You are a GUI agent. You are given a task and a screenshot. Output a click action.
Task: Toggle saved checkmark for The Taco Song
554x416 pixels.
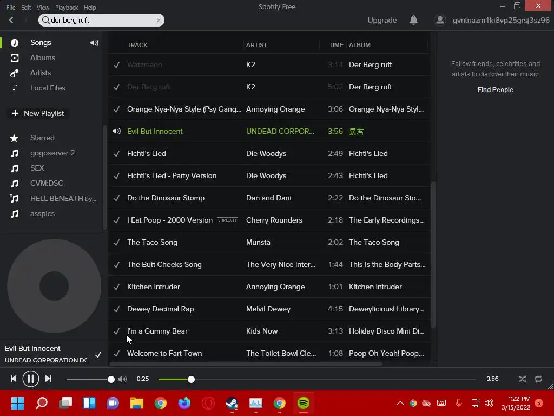tap(116, 243)
